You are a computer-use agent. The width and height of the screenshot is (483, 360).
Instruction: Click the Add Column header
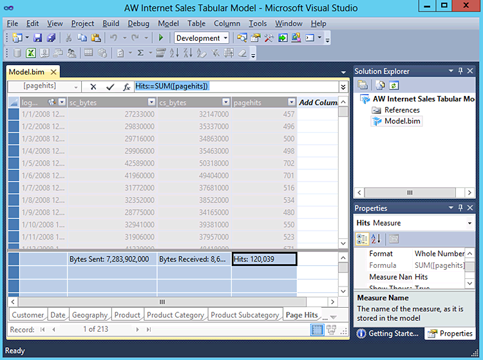[318, 102]
